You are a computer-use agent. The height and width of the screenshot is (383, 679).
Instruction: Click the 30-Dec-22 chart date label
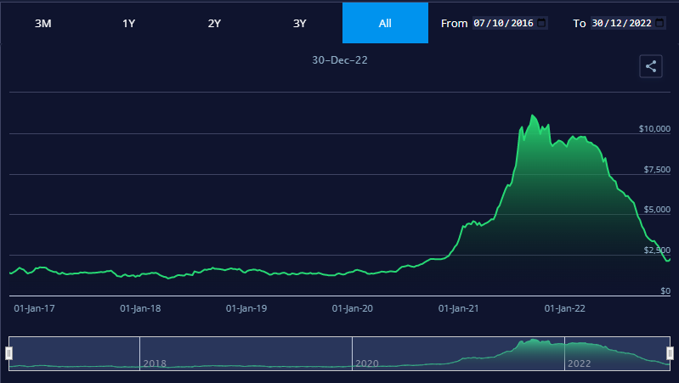340,60
